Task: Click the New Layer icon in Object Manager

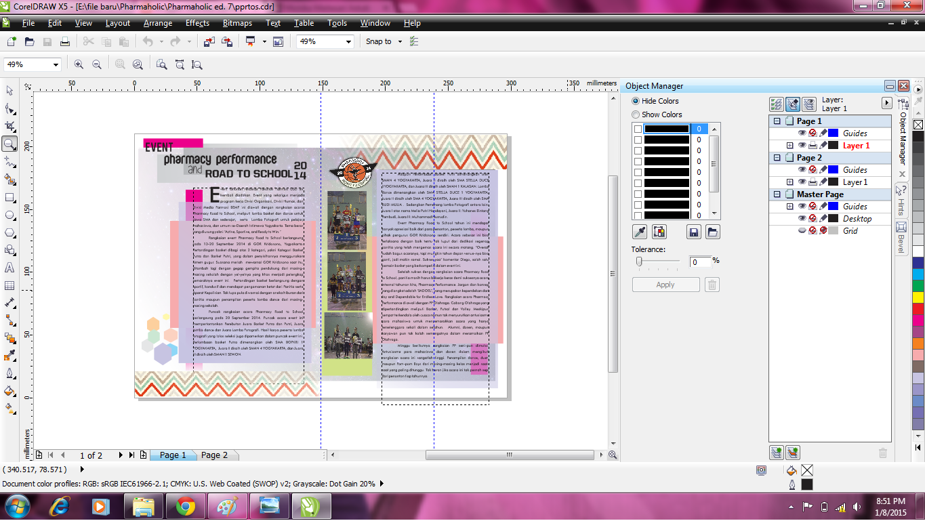Action: tap(777, 452)
